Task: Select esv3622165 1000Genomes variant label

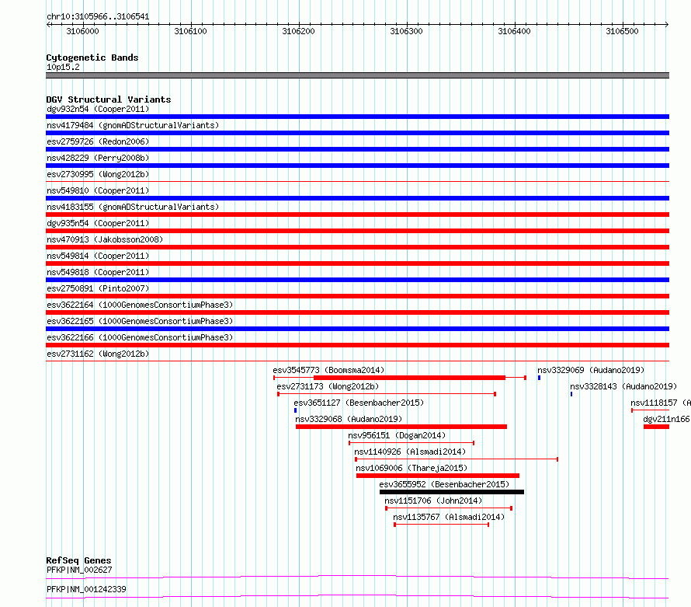Action: pos(140,321)
